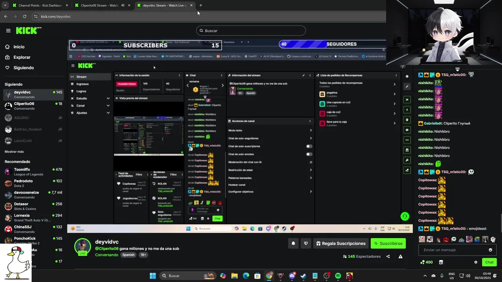This screenshot has width=502, height=282.
Task: Expand Palabras baneadas chevron in streamed dashboard
Action: click(311, 178)
